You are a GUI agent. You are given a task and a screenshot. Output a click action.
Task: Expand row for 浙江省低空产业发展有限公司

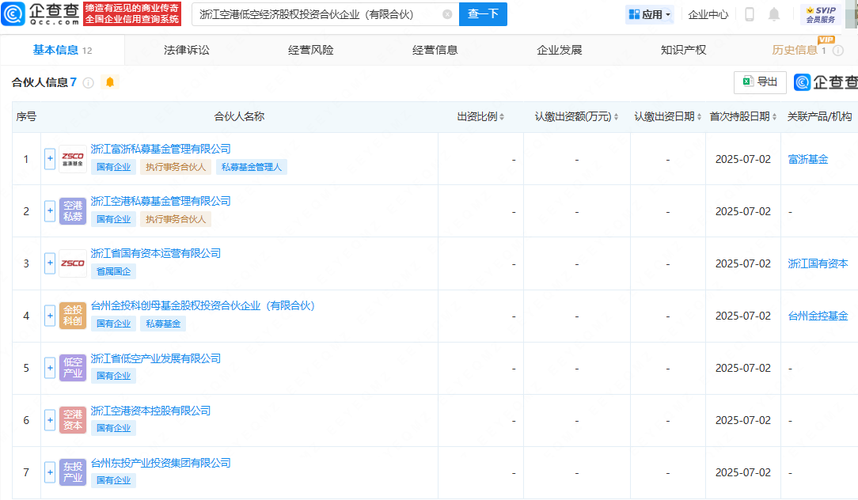tap(50, 368)
